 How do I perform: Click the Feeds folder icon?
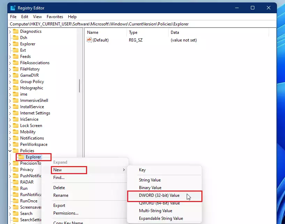point(16,57)
